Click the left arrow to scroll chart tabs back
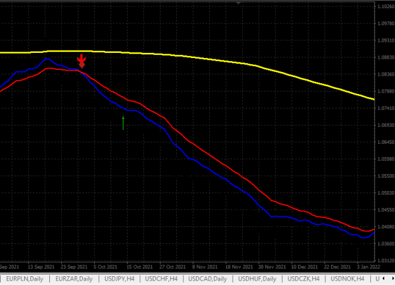Image resolution: width=395 pixels, height=285 pixels. 384,278
